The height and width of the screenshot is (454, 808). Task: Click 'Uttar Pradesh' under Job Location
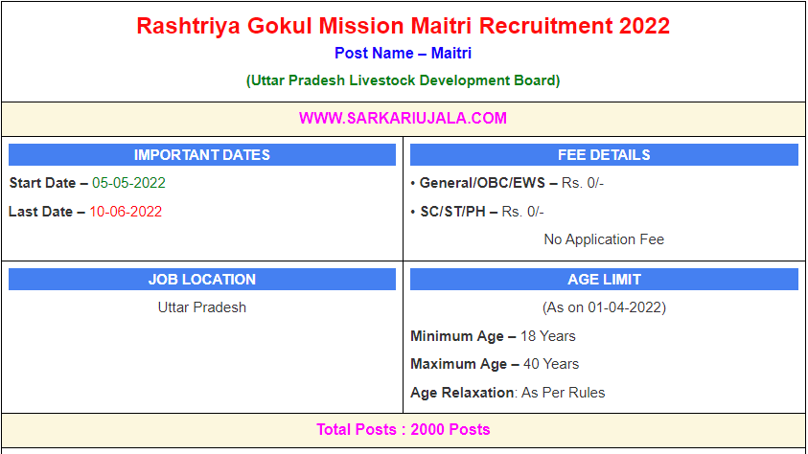click(202, 307)
